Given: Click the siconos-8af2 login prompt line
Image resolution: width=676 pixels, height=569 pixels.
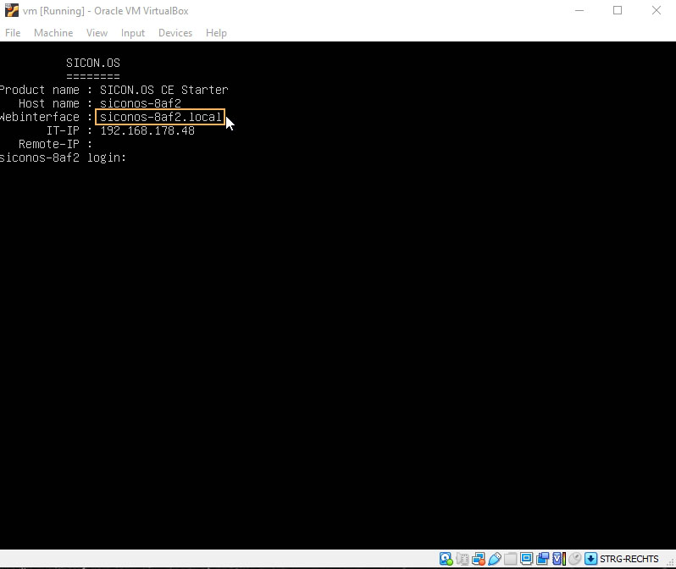Looking at the screenshot, I should [x=63, y=157].
